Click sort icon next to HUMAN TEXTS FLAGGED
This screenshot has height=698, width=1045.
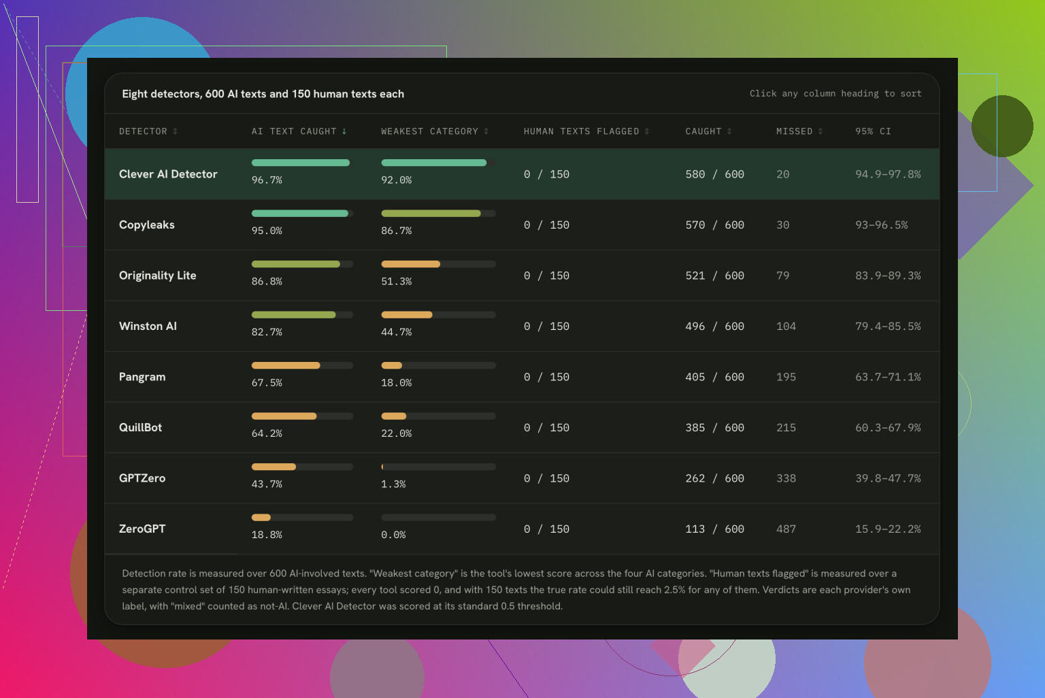(x=647, y=131)
